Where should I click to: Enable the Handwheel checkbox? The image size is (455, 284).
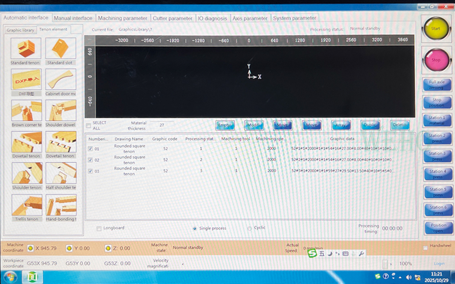pyautogui.click(x=425, y=248)
